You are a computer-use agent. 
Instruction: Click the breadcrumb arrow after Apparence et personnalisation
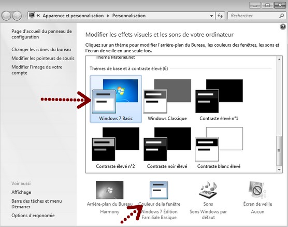tap(108, 16)
